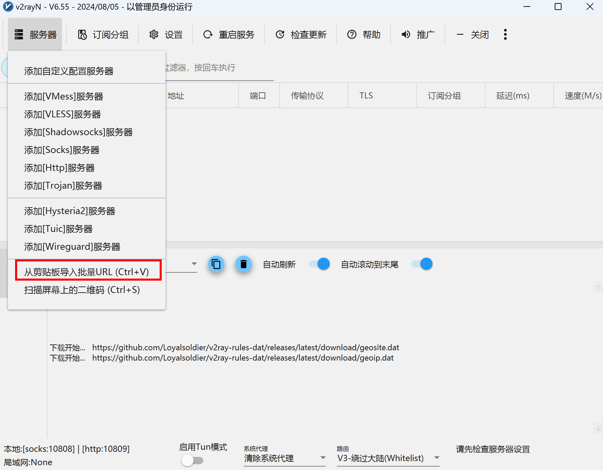Viewport: 603px width, 470px height.
Task: Click the trash icon to clear log
Action: pyautogui.click(x=244, y=264)
